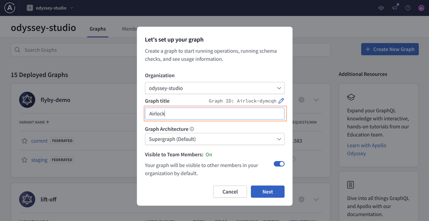Open the announcements megaphone icon

point(395,8)
